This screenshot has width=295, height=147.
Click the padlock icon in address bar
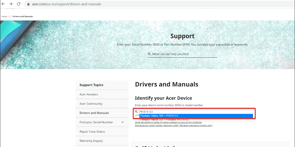pos(28,4)
